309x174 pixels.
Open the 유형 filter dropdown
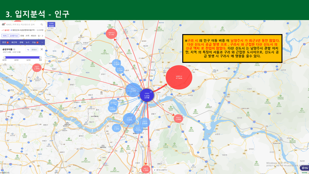[x=22, y=36]
